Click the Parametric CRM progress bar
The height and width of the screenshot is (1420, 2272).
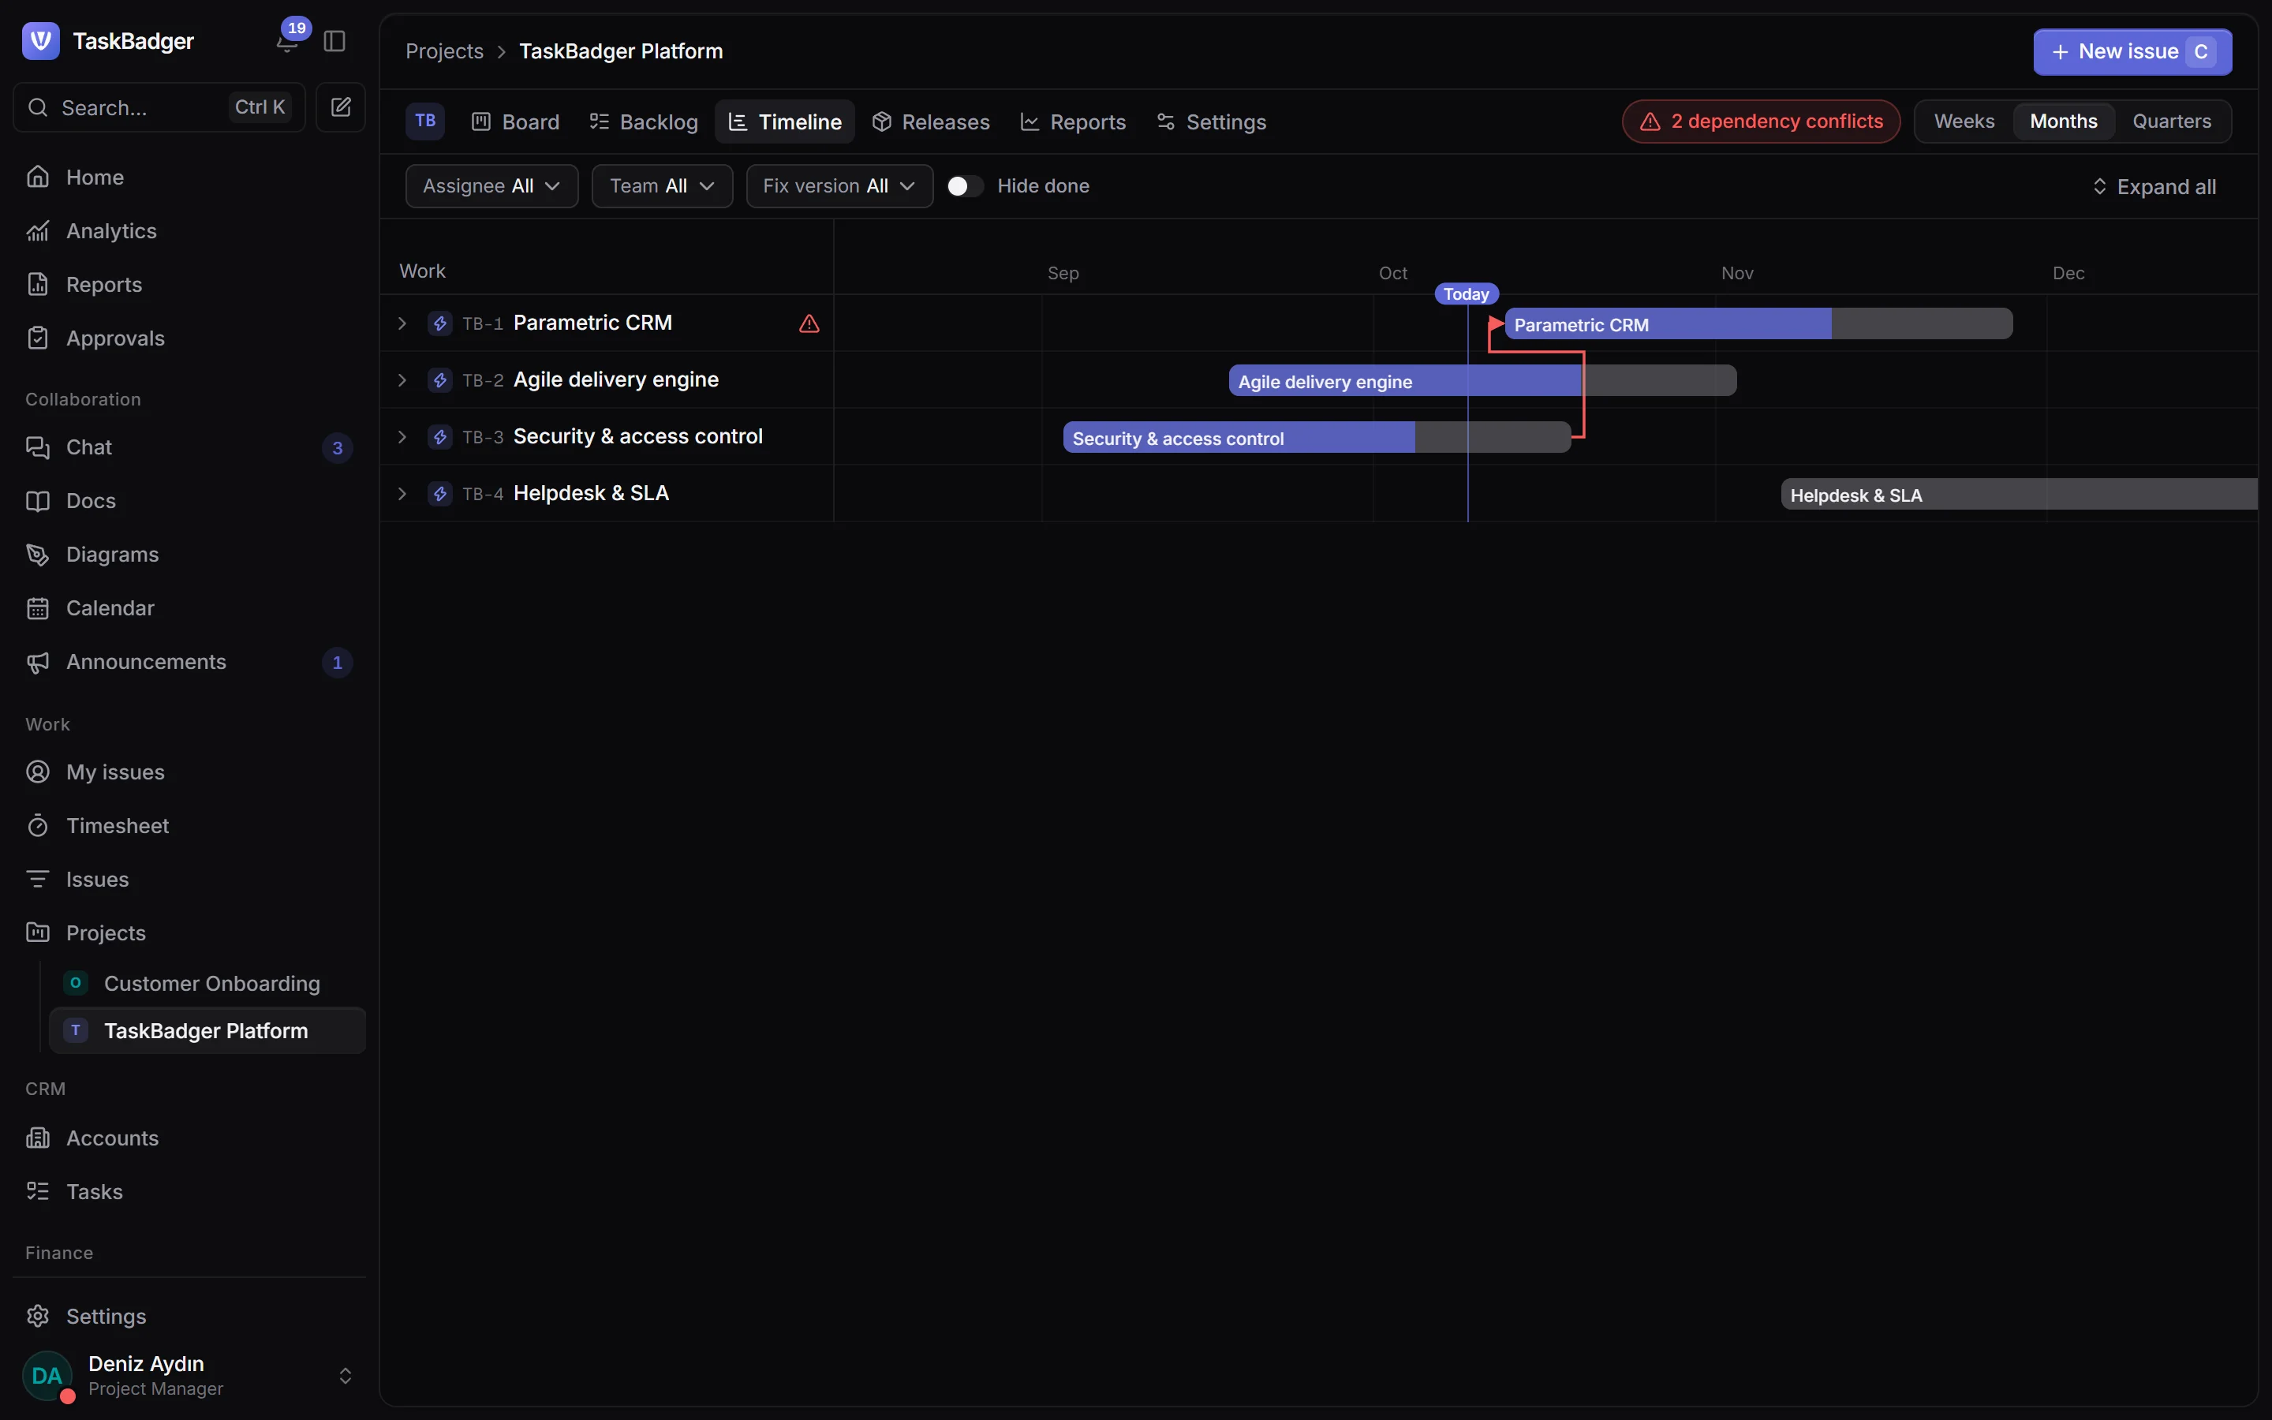point(1758,324)
